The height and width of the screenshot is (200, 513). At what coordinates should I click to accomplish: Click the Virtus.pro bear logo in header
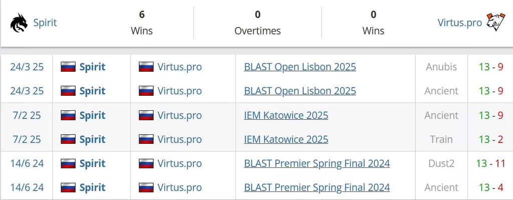[x=494, y=23]
